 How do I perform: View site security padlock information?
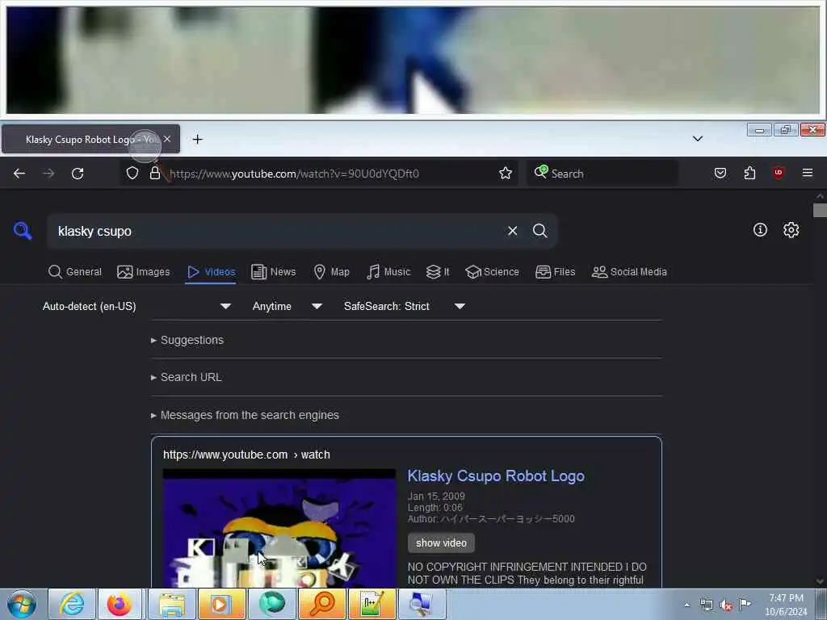(x=154, y=173)
